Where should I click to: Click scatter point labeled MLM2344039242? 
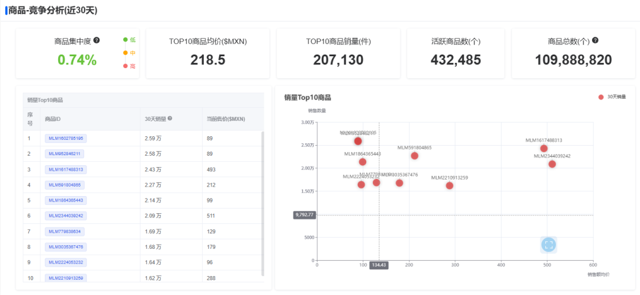552,164
